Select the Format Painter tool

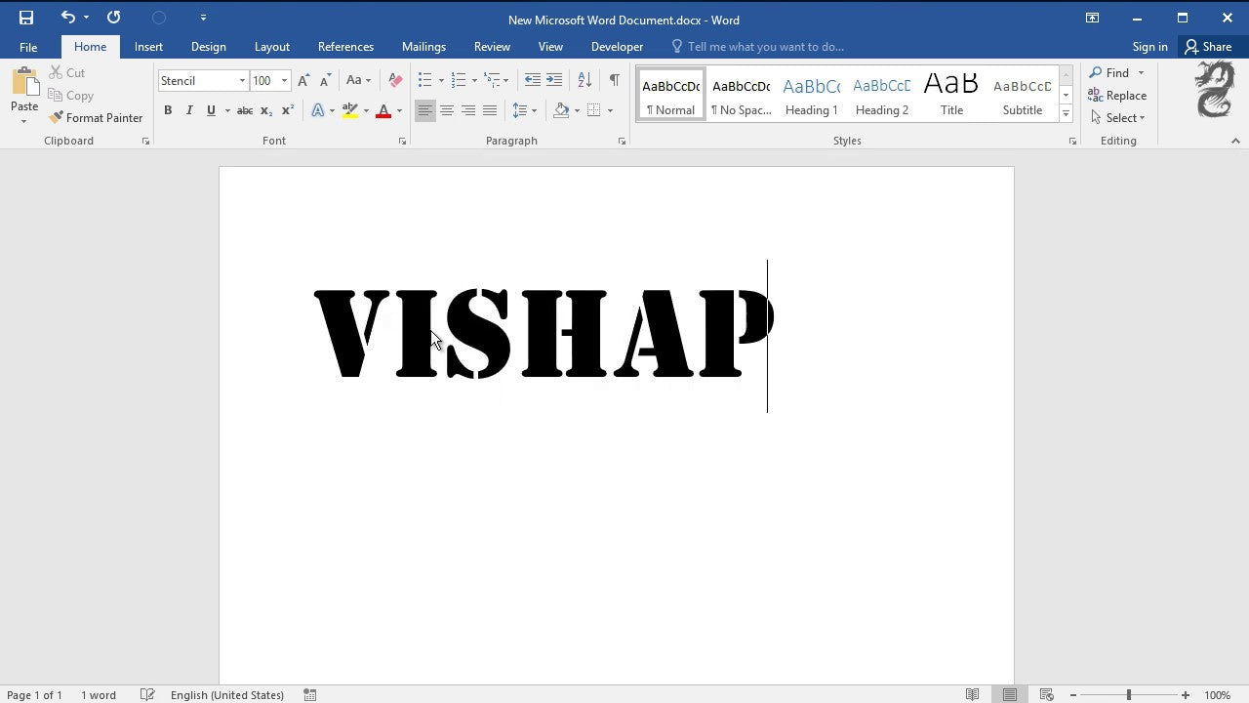(x=96, y=117)
